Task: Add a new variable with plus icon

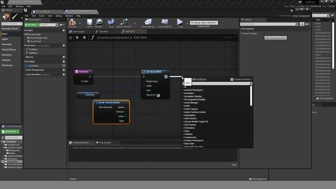Action: (64, 61)
